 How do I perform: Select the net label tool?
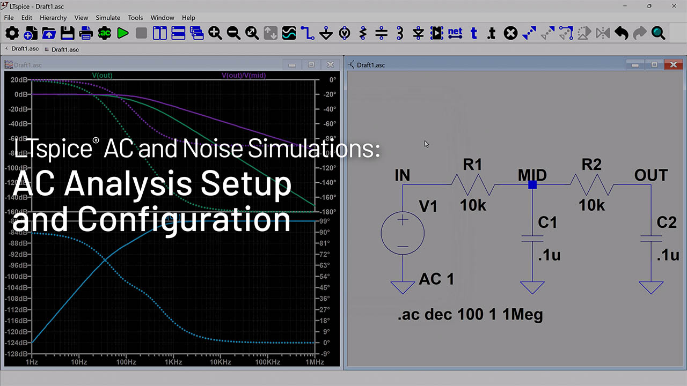coord(455,33)
